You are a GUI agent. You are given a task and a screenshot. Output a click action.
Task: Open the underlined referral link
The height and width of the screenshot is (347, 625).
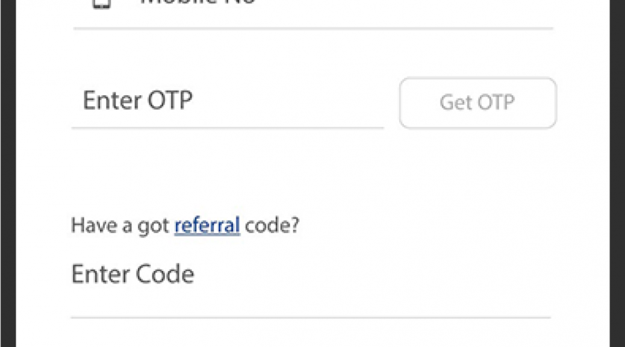[207, 225]
